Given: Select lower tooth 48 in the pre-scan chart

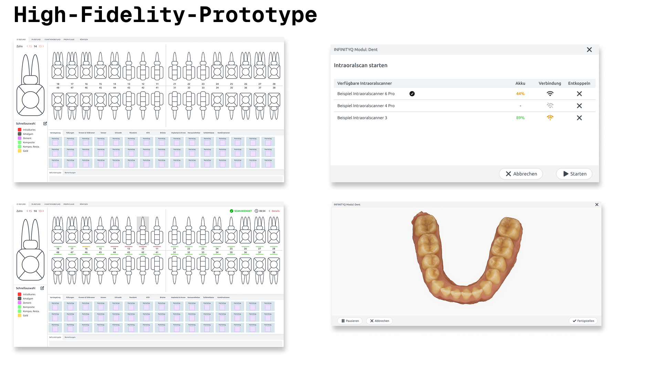Looking at the screenshot, I should click(x=58, y=106).
